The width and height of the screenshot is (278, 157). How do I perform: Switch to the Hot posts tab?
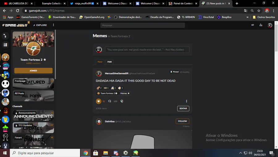pyautogui.click(x=110, y=62)
